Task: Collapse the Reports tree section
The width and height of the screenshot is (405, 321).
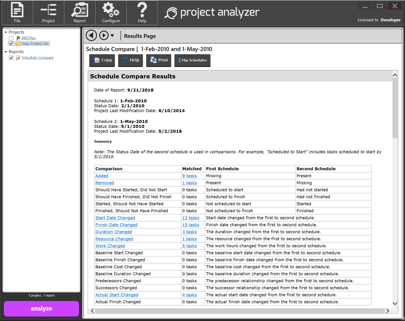Action: tap(6, 52)
